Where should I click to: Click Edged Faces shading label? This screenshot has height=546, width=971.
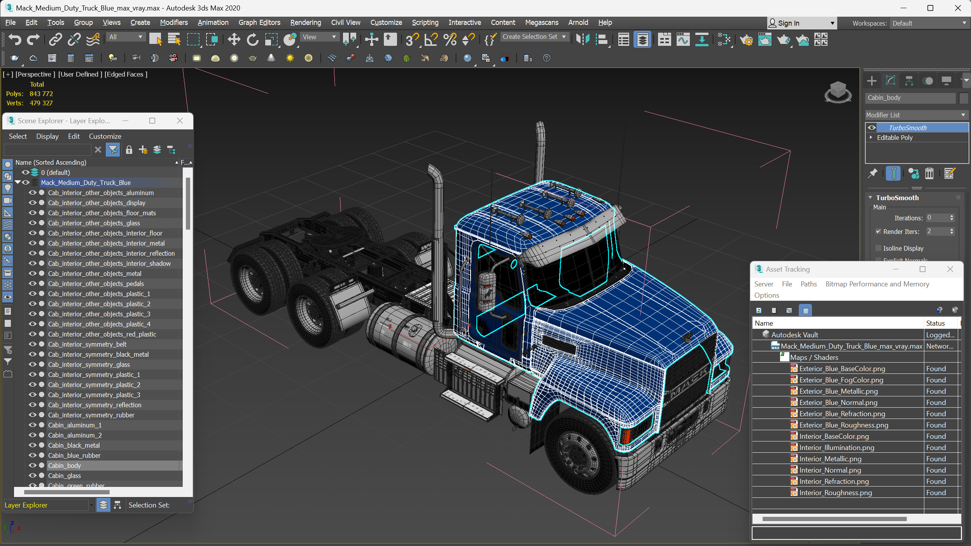126,74
